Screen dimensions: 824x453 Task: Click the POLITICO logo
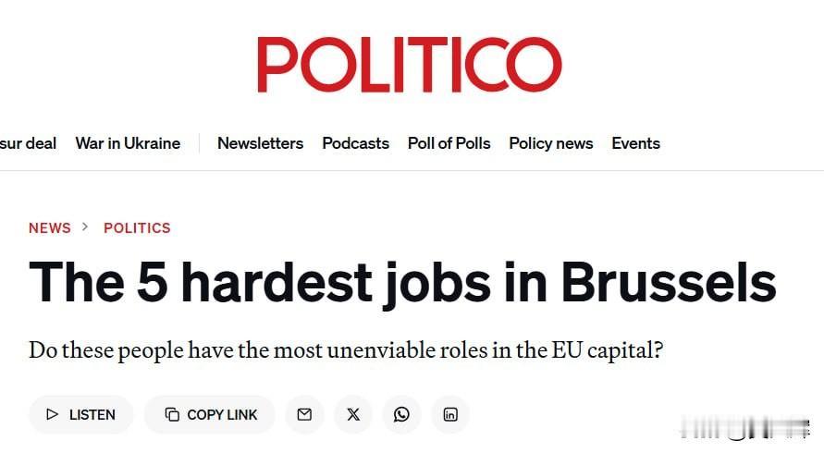(x=410, y=65)
